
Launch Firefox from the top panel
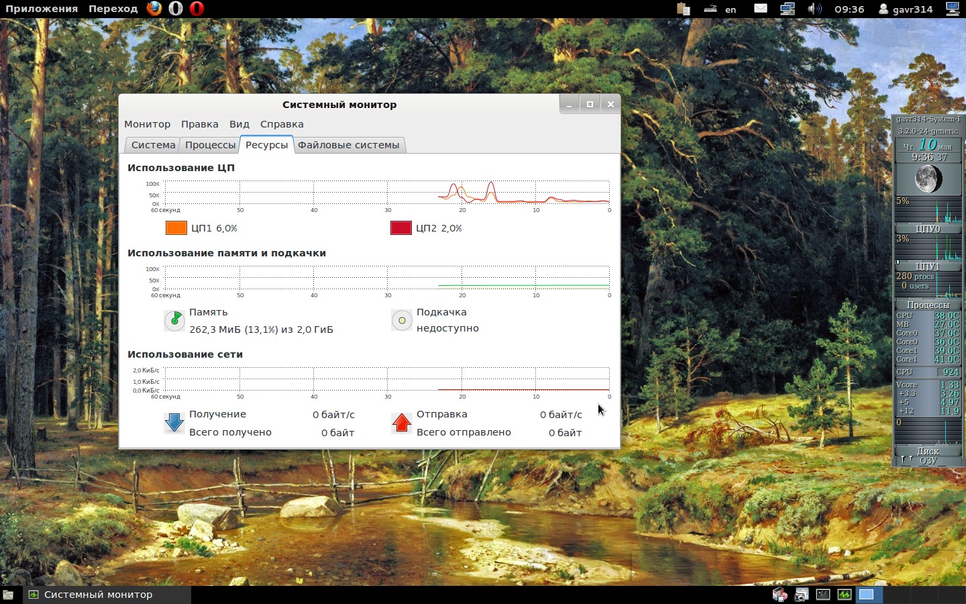click(x=154, y=9)
